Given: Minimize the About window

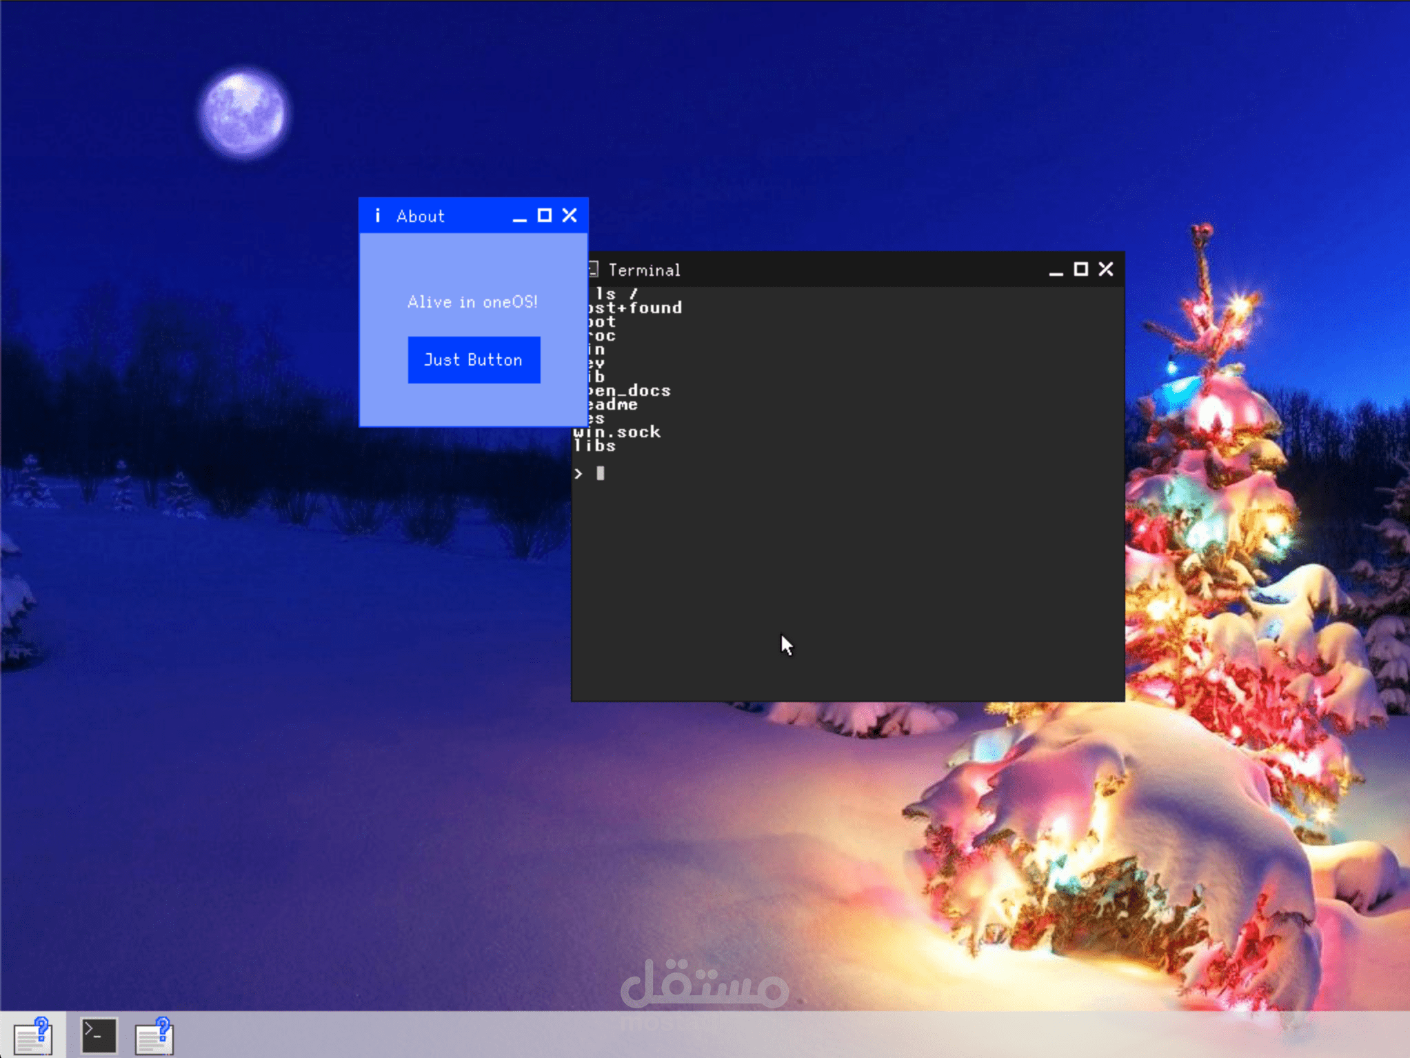Looking at the screenshot, I should tap(519, 217).
